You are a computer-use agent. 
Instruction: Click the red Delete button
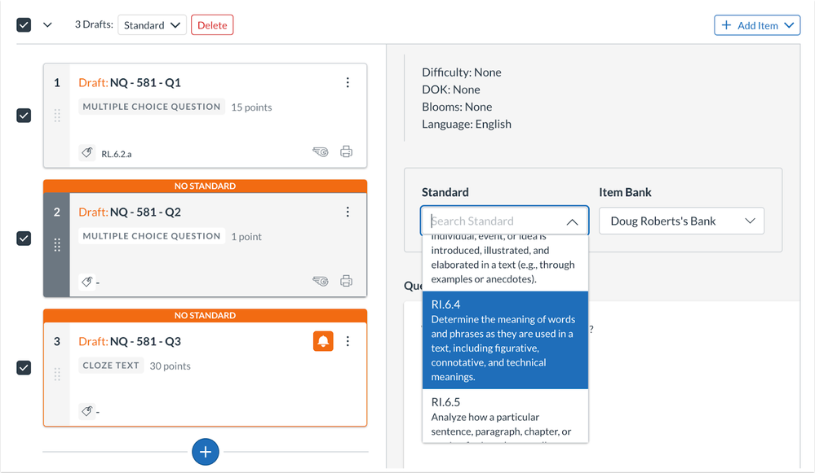pos(212,25)
